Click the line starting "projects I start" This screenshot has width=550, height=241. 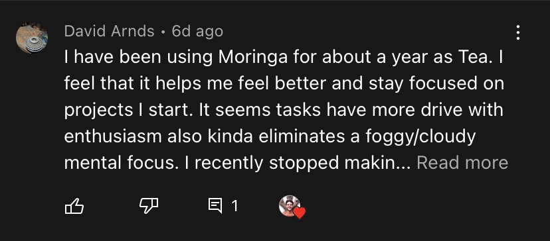(x=284, y=110)
